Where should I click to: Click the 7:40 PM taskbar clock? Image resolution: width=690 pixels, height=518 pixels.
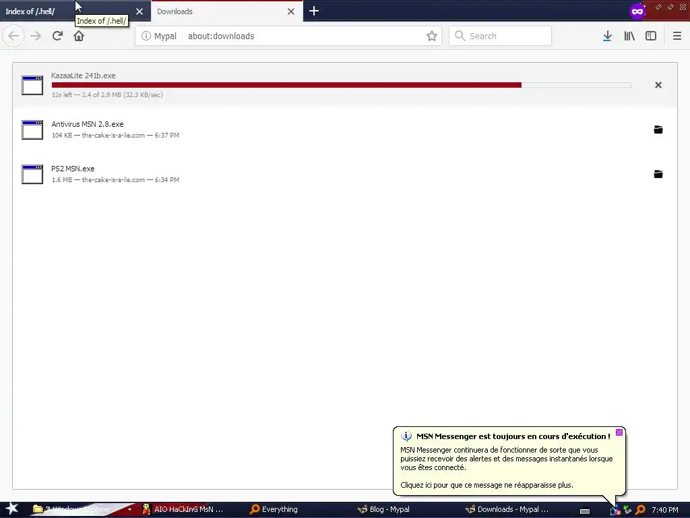665,510
